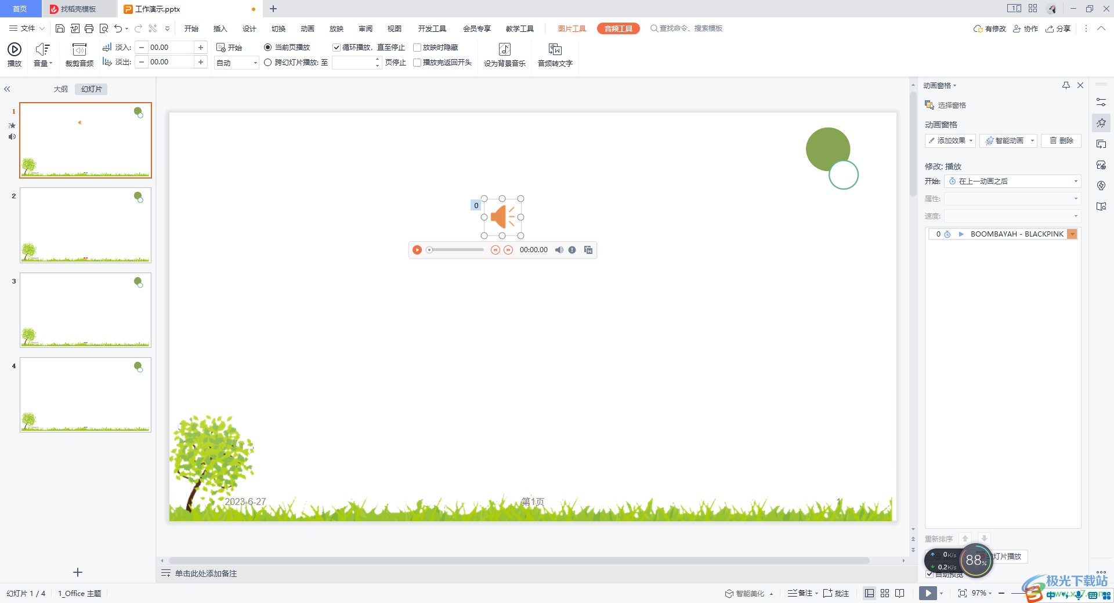This screenshot has width=1114, height=603.
Task: Open the Volume control menu
Action: tap(42, 55)
